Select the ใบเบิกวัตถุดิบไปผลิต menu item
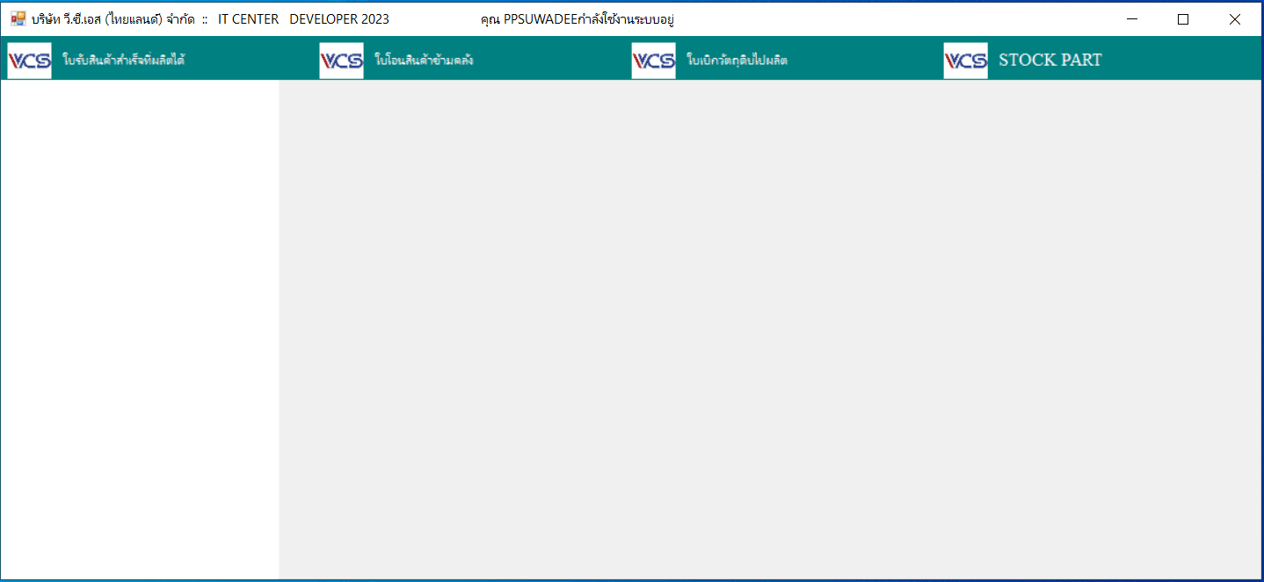1264x582 pixels. [737, 61]
